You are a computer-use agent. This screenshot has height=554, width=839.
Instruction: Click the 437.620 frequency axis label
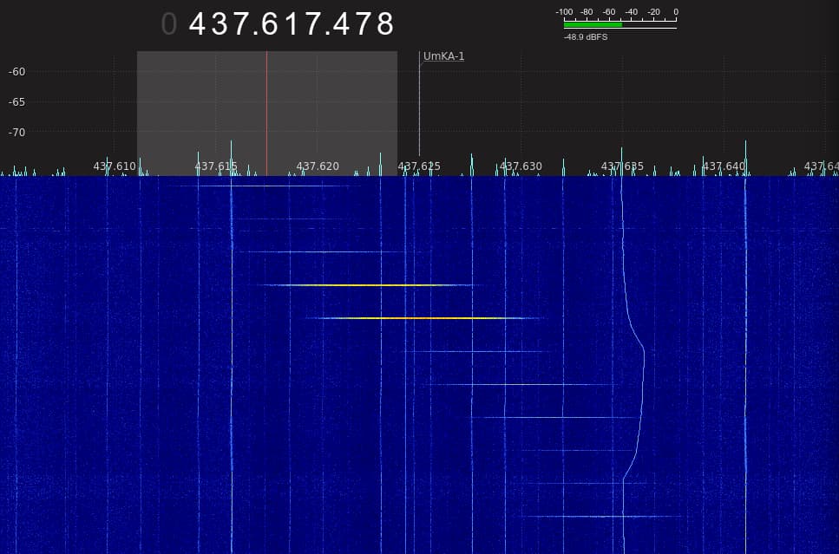318,166
